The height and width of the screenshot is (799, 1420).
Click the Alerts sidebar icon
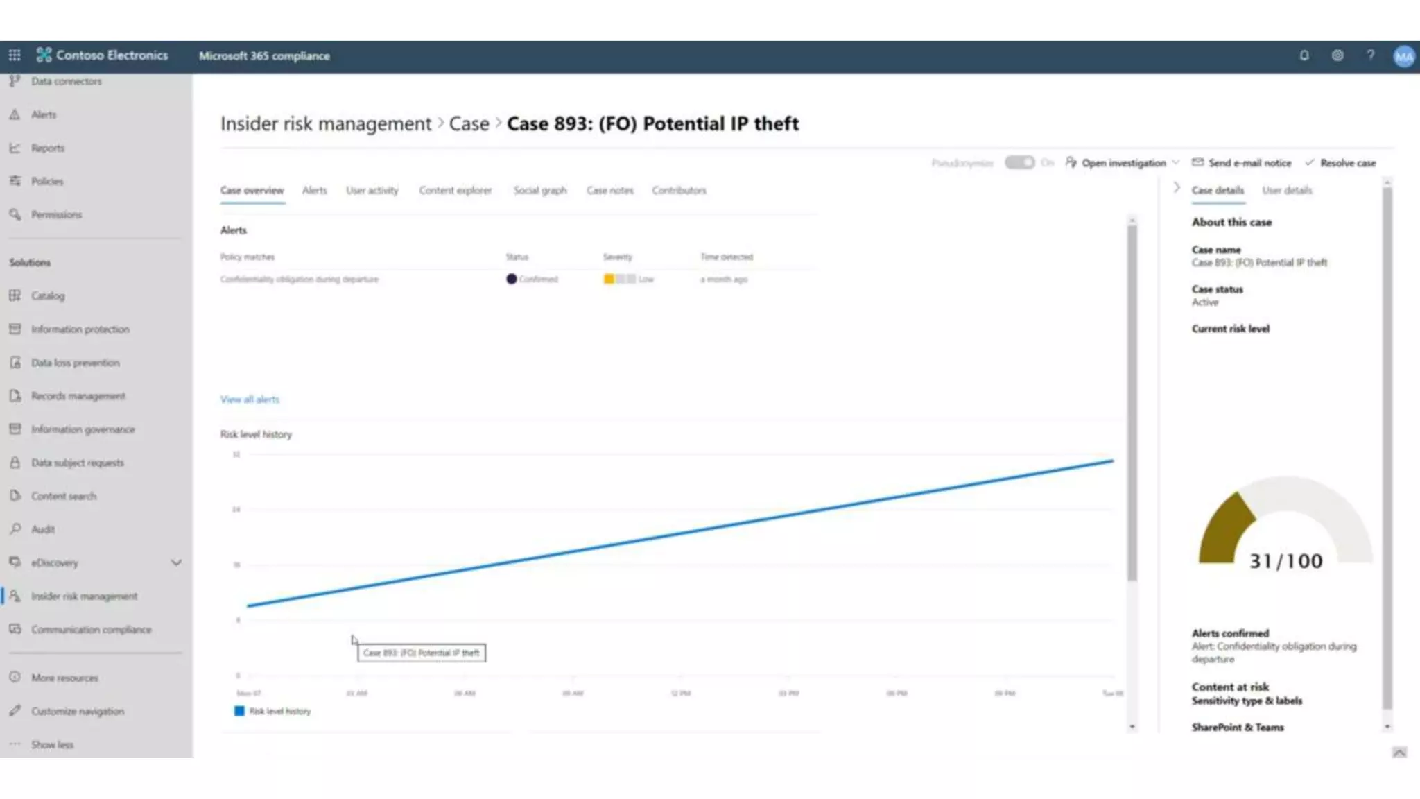click(15, 114)
